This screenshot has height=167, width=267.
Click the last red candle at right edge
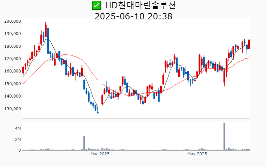tap(249, 44)
